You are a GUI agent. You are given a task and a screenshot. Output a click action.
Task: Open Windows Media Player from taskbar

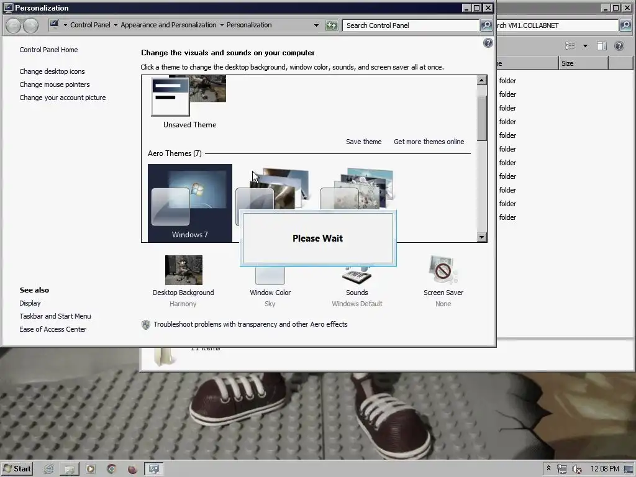tap(91, 470)
